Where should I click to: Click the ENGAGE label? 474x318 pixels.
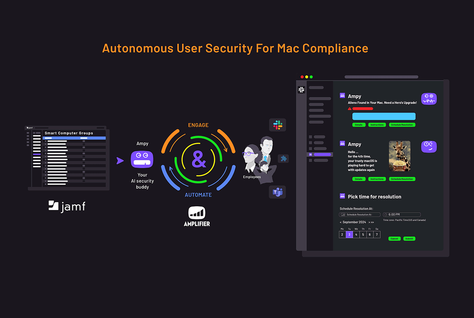pos(198,125)
